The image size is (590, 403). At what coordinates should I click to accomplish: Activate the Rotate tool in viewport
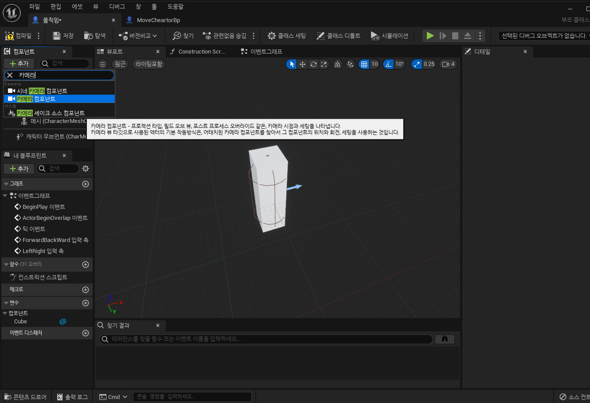click(313, 64)
